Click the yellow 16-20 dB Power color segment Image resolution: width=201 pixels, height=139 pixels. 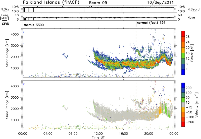pyautogui.click(x=183, y=50)
